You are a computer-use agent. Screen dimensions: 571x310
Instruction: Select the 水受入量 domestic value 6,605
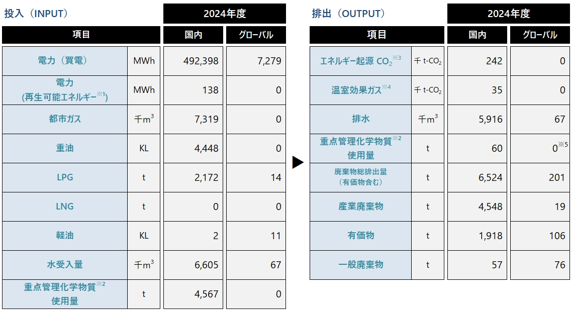point(193,265)
